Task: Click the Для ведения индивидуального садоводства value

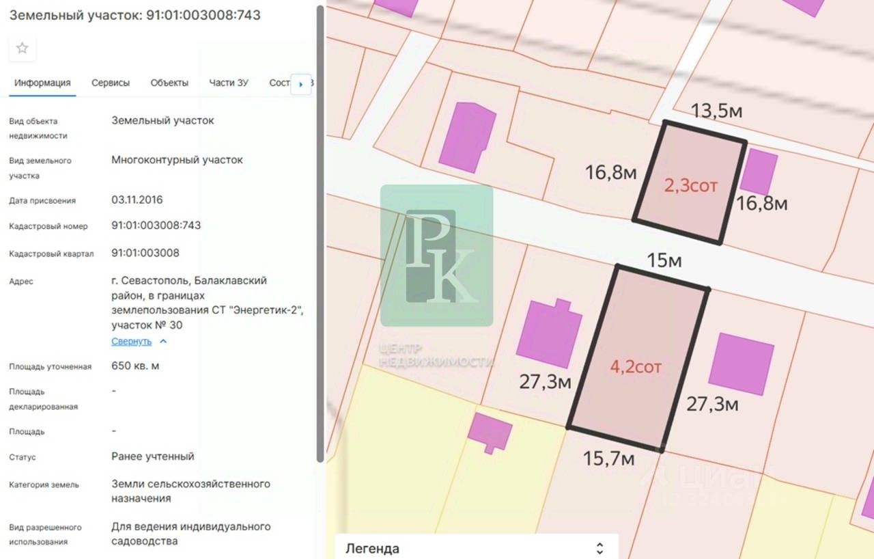Action: pos(191,534)
